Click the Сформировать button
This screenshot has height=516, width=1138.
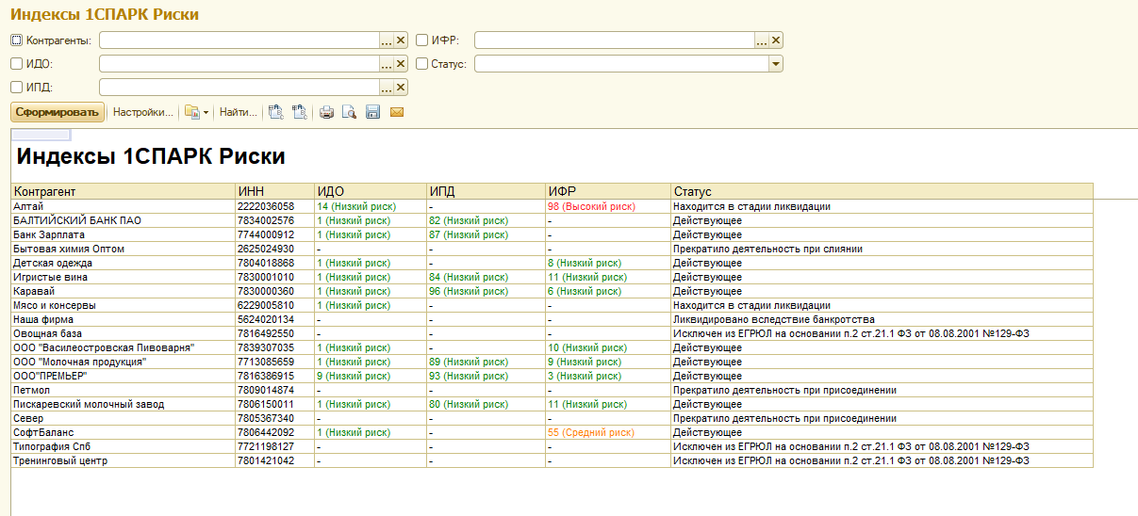pos(58,112)
